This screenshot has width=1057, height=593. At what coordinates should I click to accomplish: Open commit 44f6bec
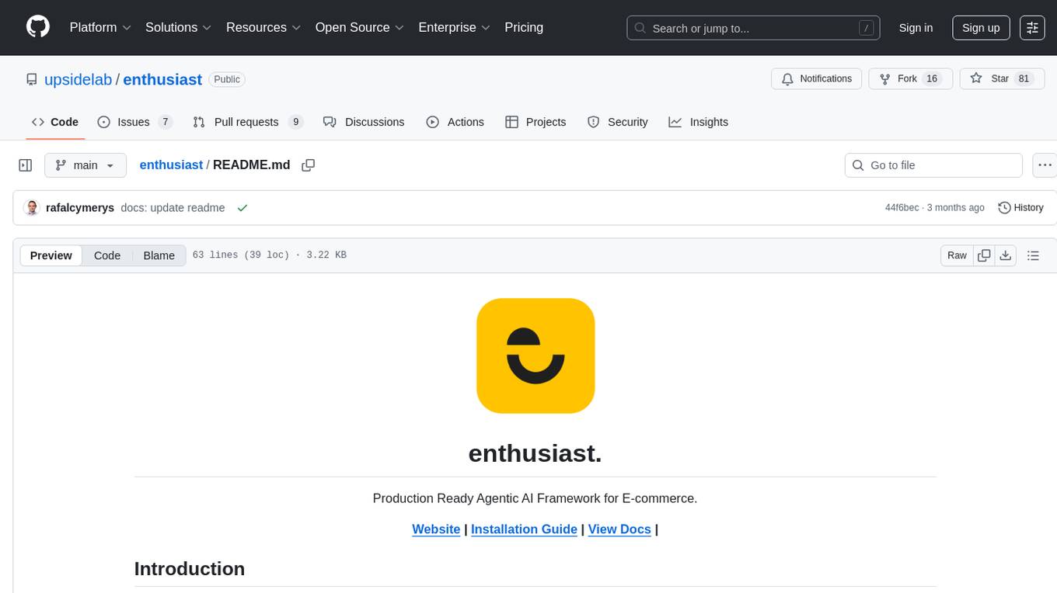[902, 208]
